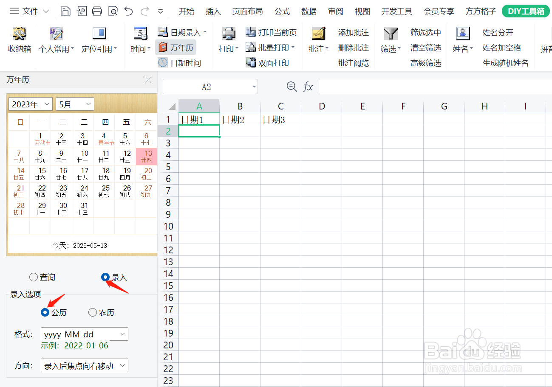Image resolution: width=552 pixels, height=387 pixels.
Task: Expand the name box A2 dropdown
Action: point(254,87)
